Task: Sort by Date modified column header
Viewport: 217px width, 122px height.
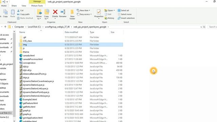Action: tap(71, 32)
